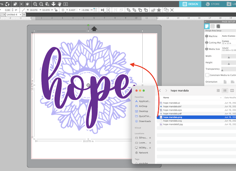Select the Pan hand tool
Screen dimensions: 236x171
(59, 4)
